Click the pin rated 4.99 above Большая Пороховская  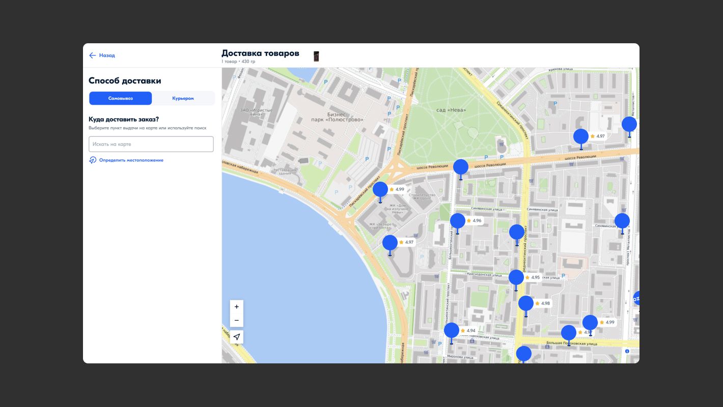pyautogui.click(x=590, y=323)
